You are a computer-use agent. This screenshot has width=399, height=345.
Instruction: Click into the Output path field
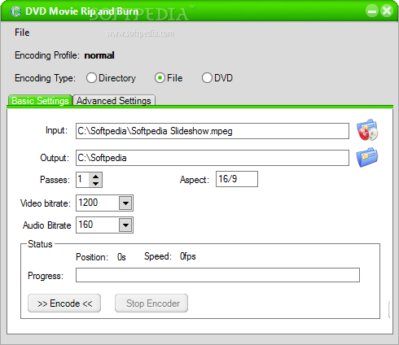tap(213, 158)
